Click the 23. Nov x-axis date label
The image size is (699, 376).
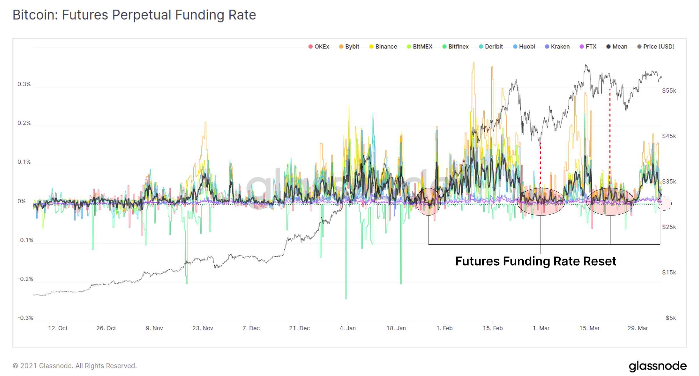pyautogui.click(x=203, y=328)
